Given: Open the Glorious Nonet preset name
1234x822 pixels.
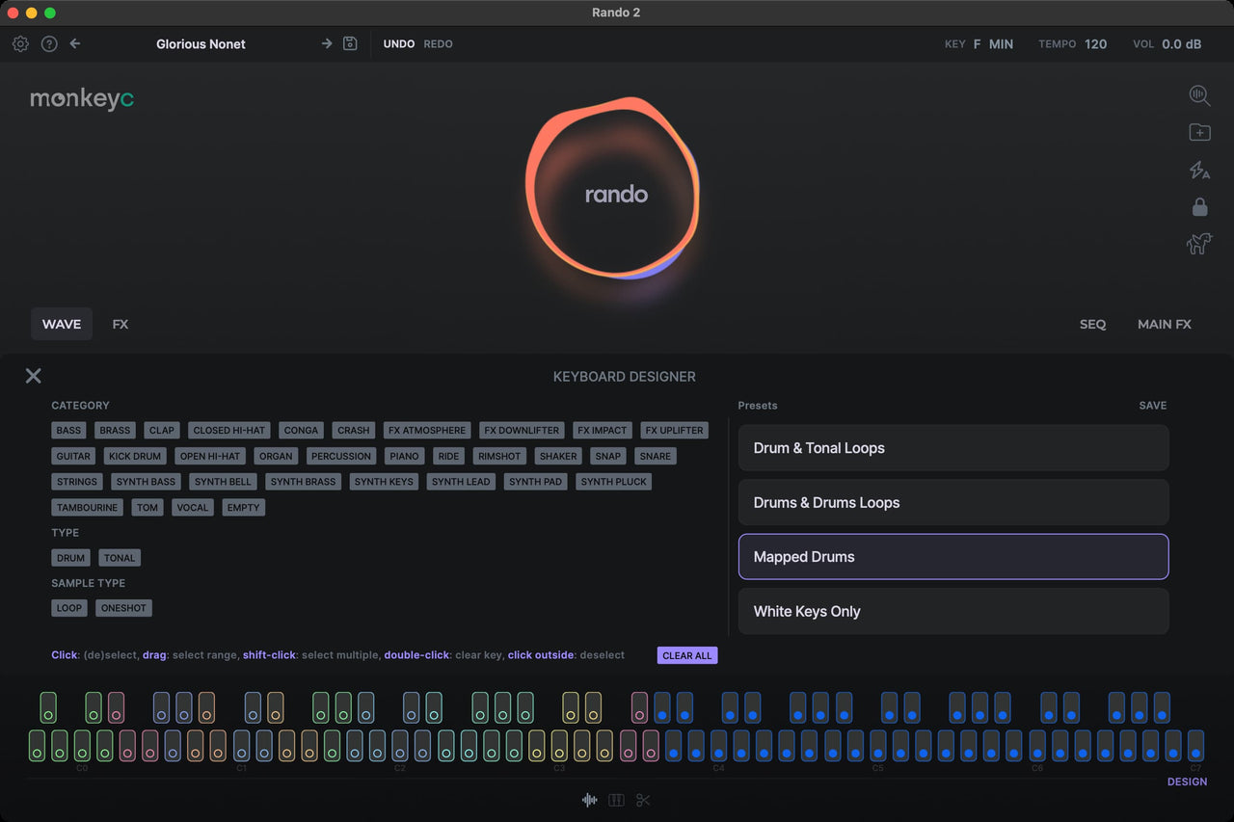Looking at the screenshot, I should (201, 43).
